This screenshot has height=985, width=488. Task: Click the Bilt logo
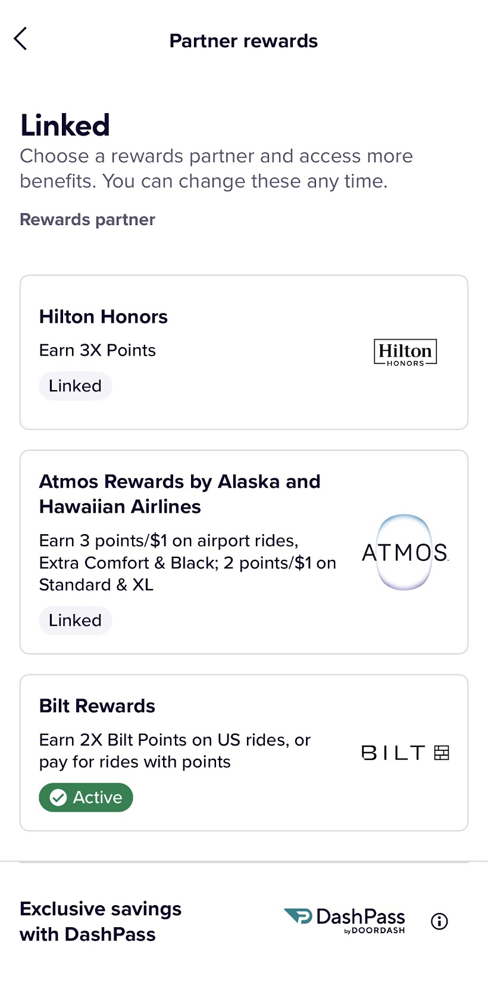(405, 753)
